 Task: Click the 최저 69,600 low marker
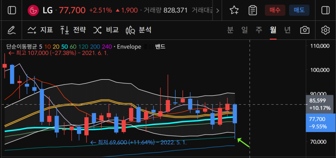tap(138, 142)
